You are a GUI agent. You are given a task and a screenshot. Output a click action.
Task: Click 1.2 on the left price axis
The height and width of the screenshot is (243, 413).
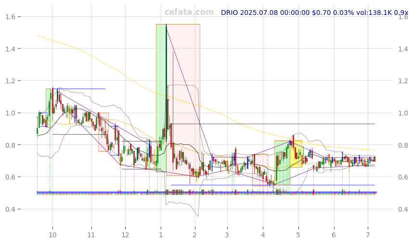[x=10, y=81]
